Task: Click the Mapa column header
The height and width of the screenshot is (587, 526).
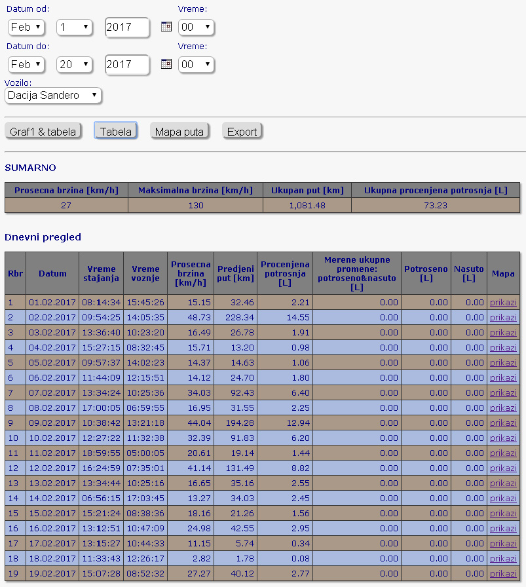Action: coord(503,273)
